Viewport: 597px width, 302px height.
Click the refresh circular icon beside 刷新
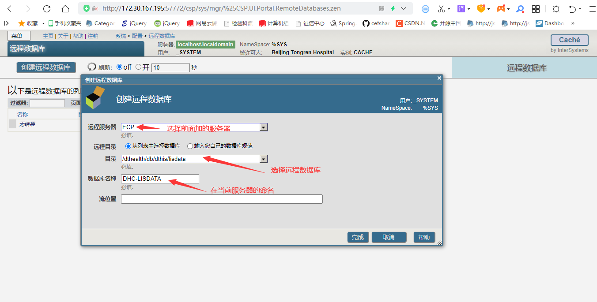click(92, 67)
